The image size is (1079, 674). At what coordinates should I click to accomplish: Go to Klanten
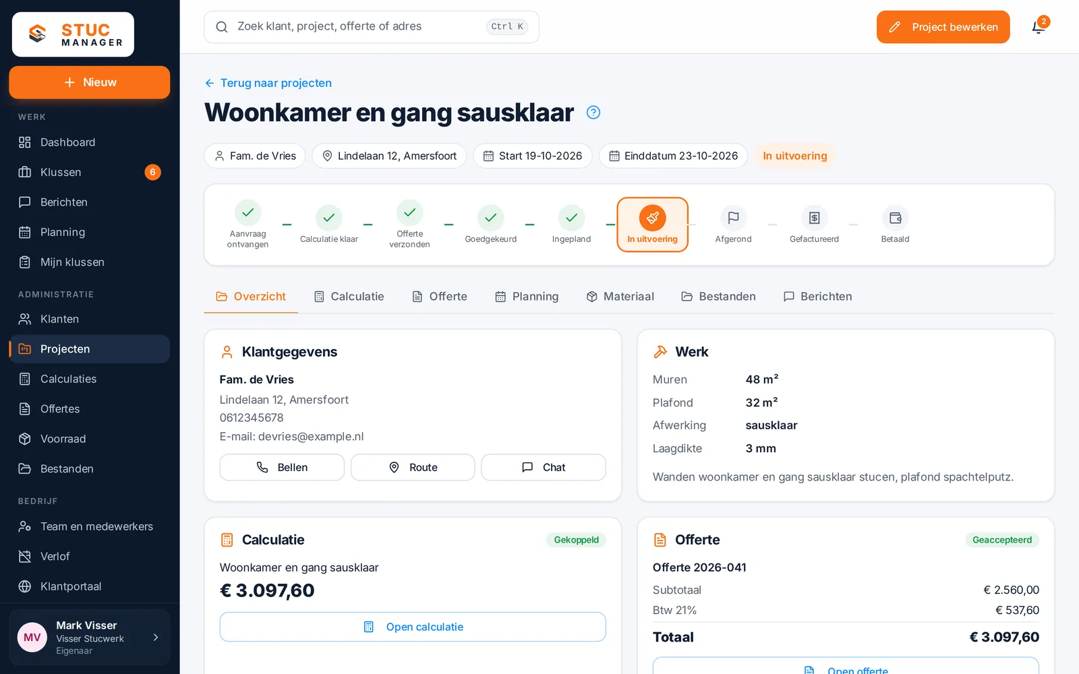pyautogui.click(x=89, y=319)
